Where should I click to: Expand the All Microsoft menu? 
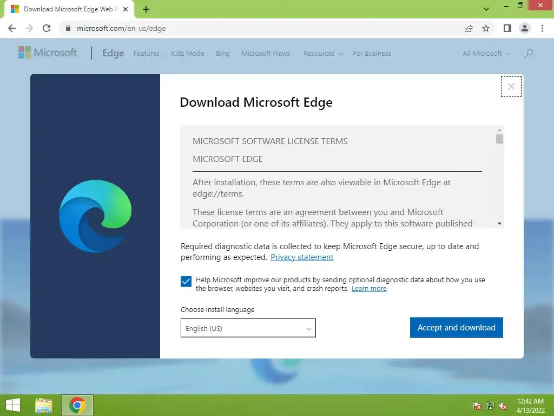(x=486, y=54)
